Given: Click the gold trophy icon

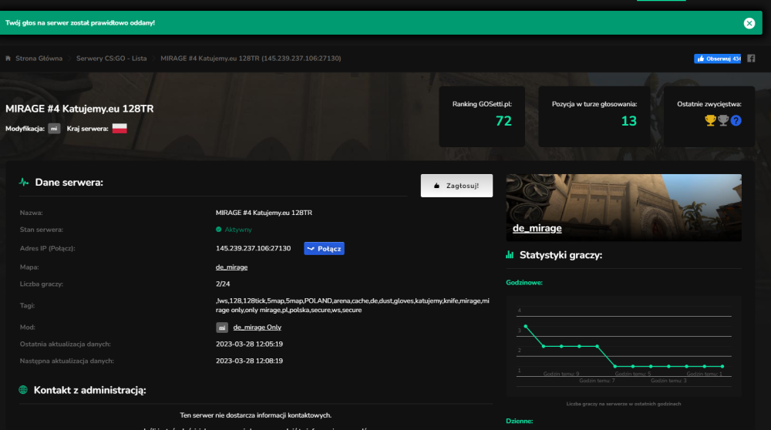Looking at the screenshot, I should (710, 120).
